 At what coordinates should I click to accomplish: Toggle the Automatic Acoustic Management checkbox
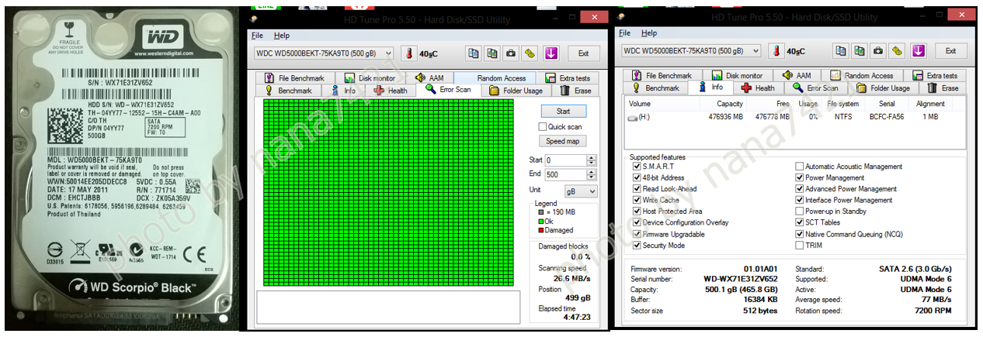(x=800, y=167)
